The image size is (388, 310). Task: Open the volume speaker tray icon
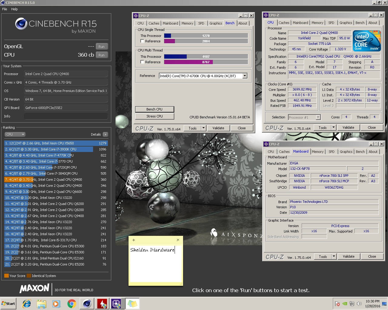359,304
